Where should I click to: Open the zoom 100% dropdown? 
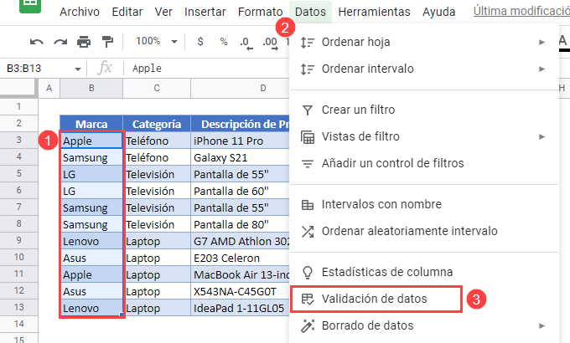pos(156,41)
